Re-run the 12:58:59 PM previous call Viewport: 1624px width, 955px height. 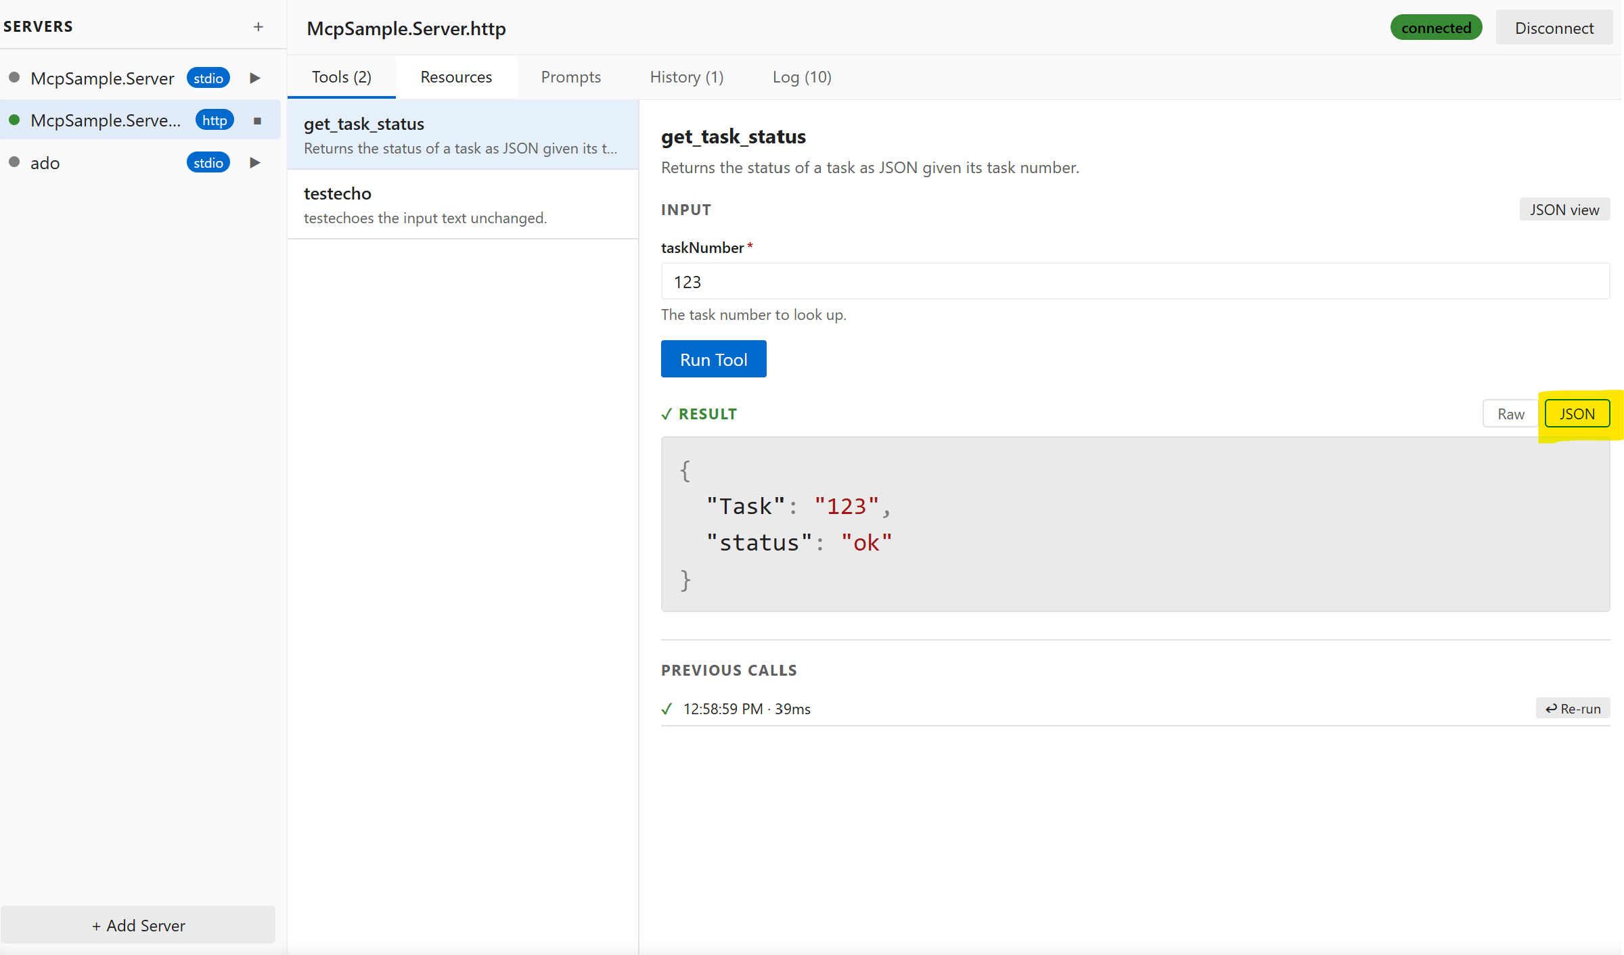1573,708
